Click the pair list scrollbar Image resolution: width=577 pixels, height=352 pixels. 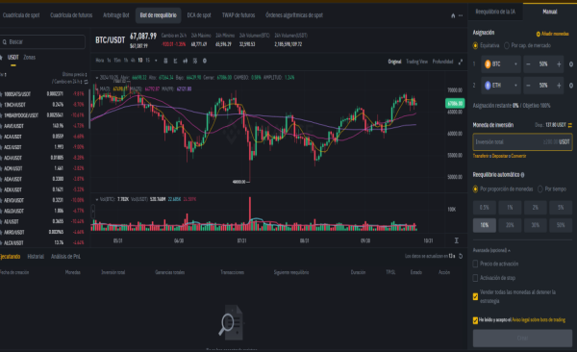pyautogui.click(x=89, y=109)
